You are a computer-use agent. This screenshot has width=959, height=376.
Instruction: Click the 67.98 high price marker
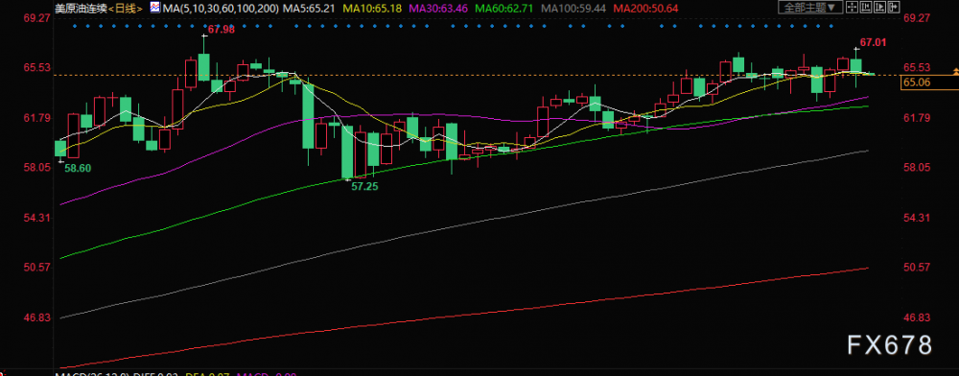click(x=222, y=30)
